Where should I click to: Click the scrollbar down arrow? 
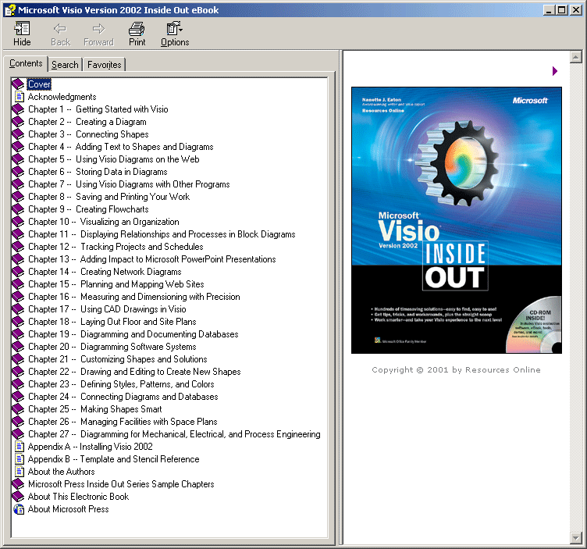coord(575,538)
